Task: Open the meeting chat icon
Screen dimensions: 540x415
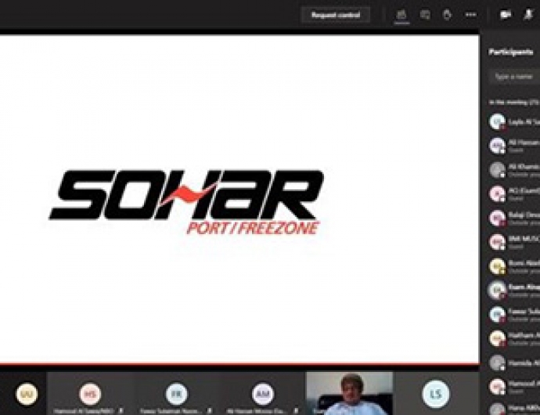Action: click(425, 15)
